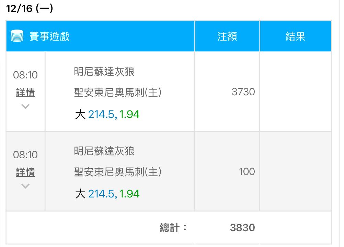Viewport: 344px width, 247px height.
Task: Select the 12/16 (一) date heading
Action: (30, 9)
